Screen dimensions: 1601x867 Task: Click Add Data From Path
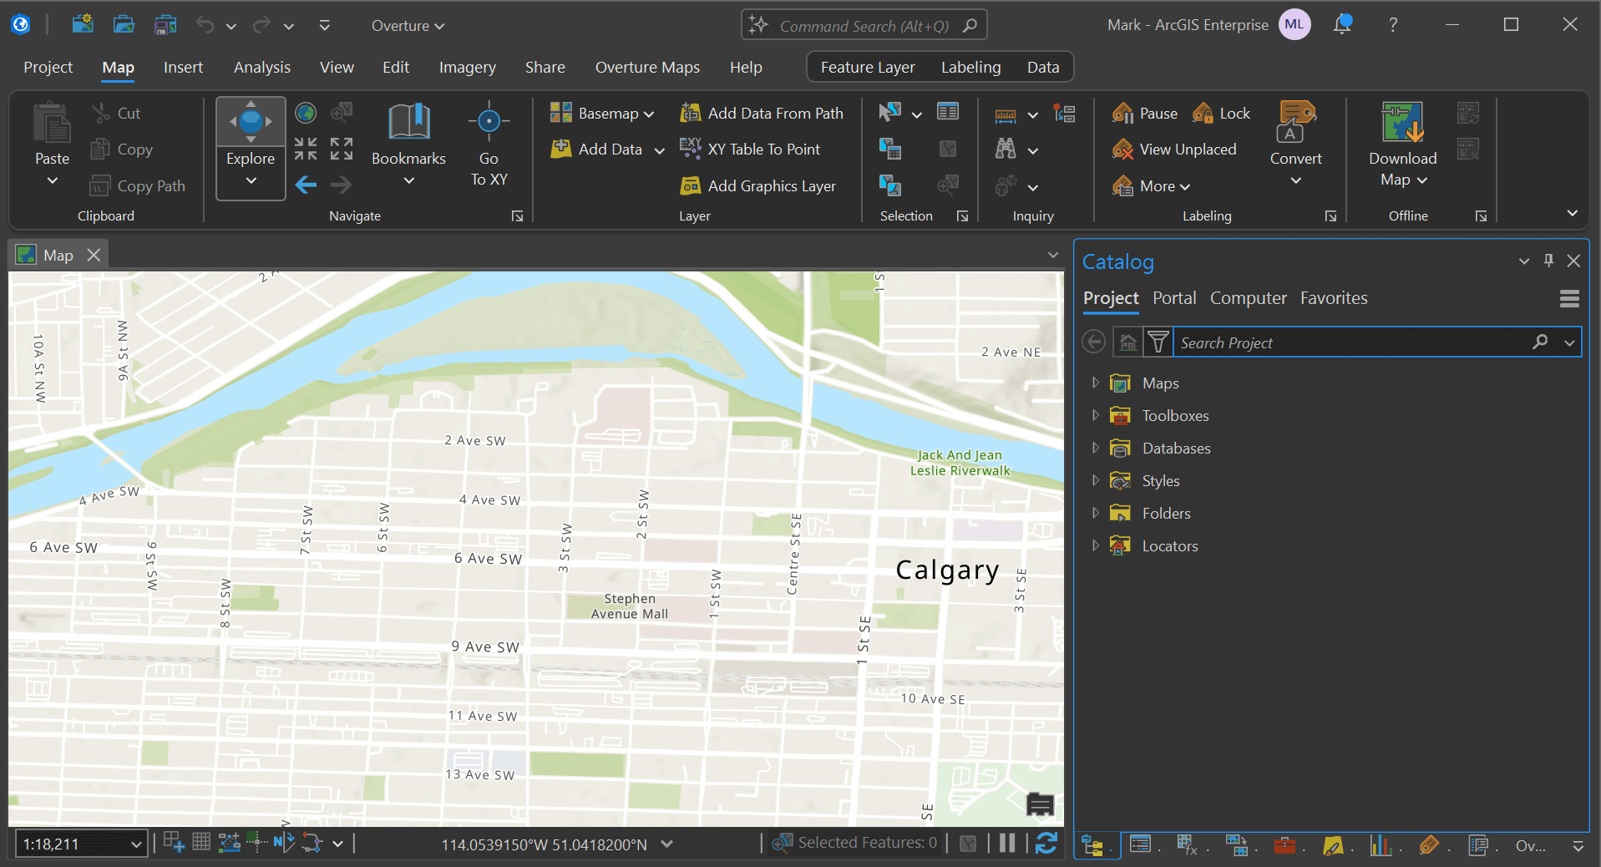(x=762, y=113)
